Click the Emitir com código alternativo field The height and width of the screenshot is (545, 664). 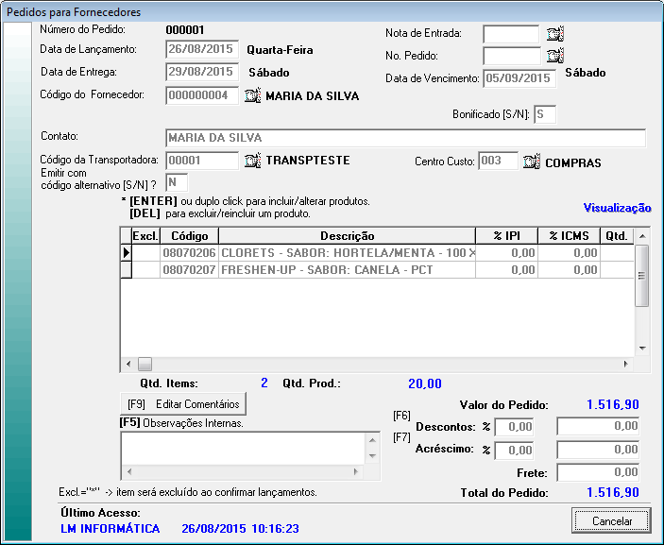pyautogui.click(x=176, y=181)
